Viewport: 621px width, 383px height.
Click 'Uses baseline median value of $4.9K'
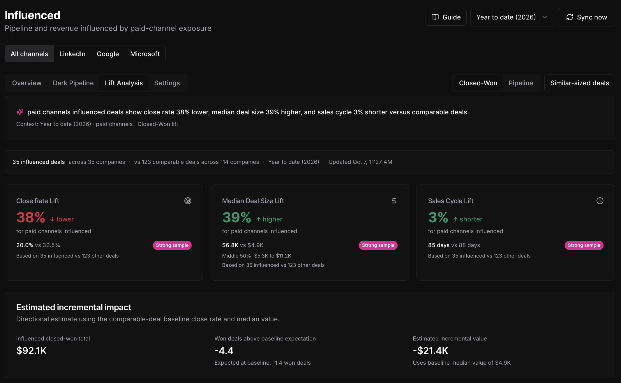click(462, 363)
